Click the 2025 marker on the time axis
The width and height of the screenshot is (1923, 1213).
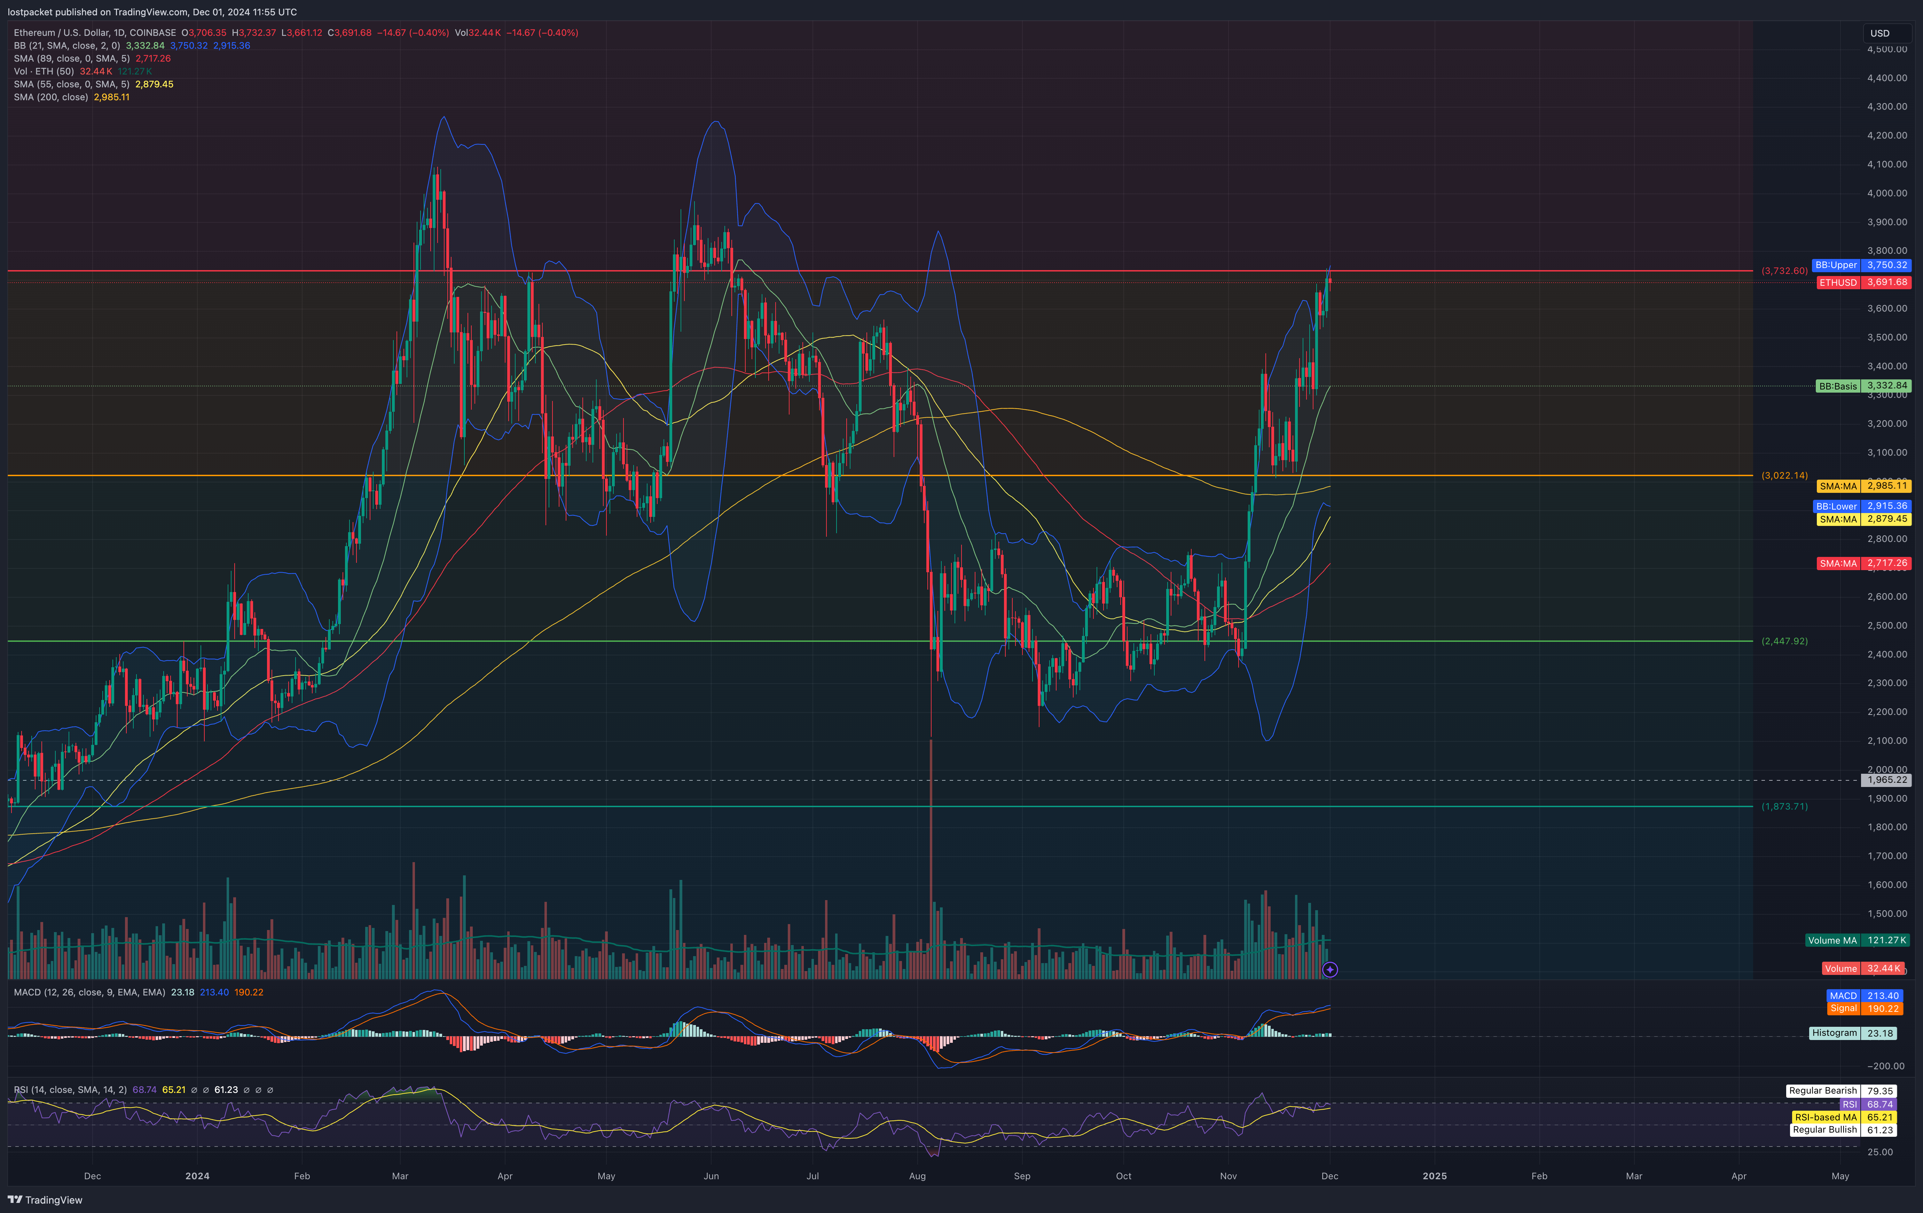click(1434, 1175)
